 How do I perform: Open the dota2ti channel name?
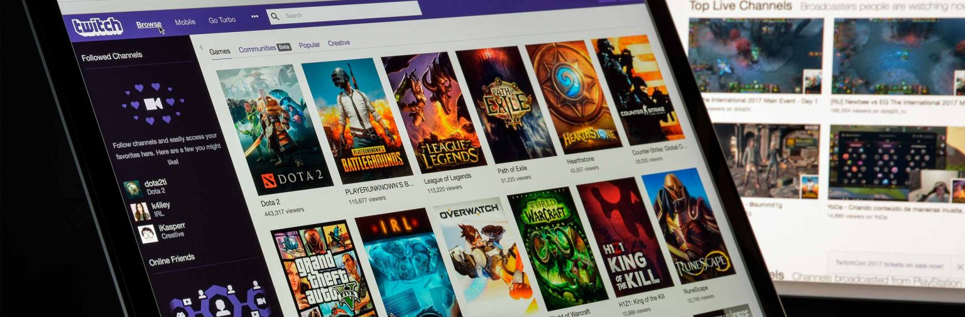[155, 183]
